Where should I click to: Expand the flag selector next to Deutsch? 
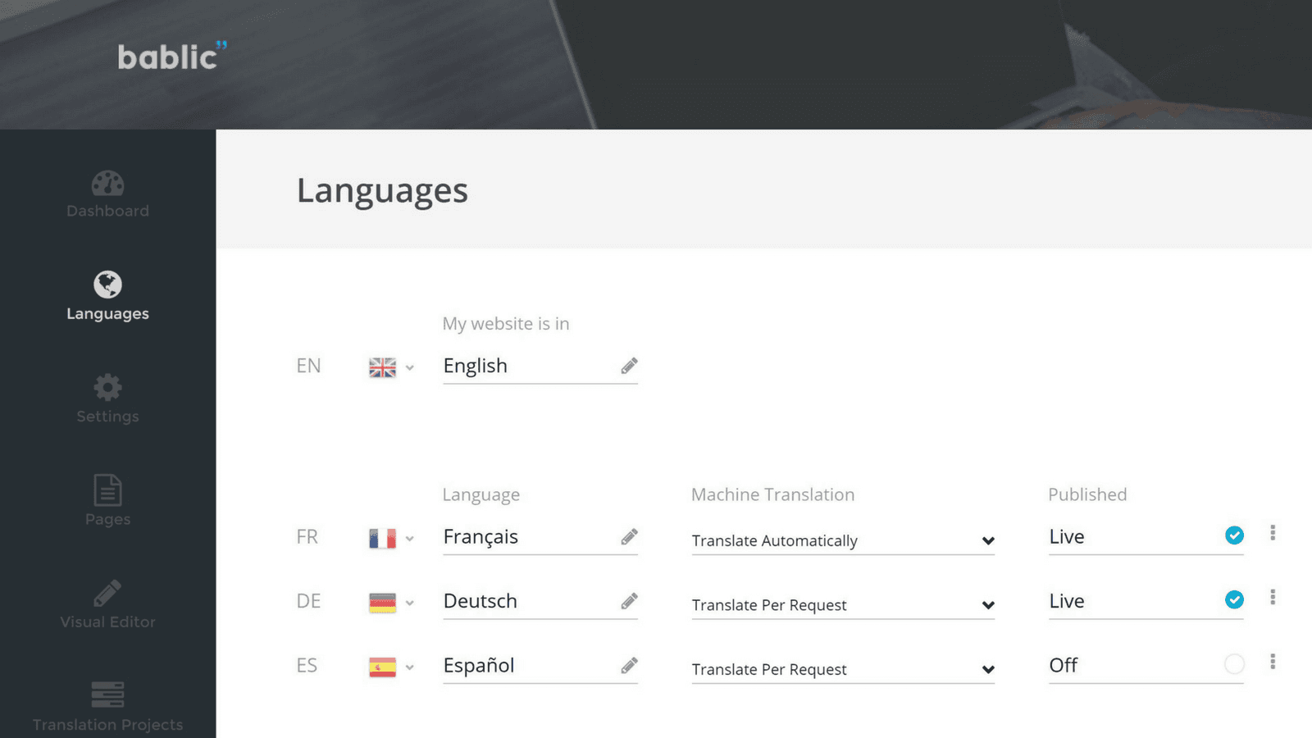[x=411, y=602]
